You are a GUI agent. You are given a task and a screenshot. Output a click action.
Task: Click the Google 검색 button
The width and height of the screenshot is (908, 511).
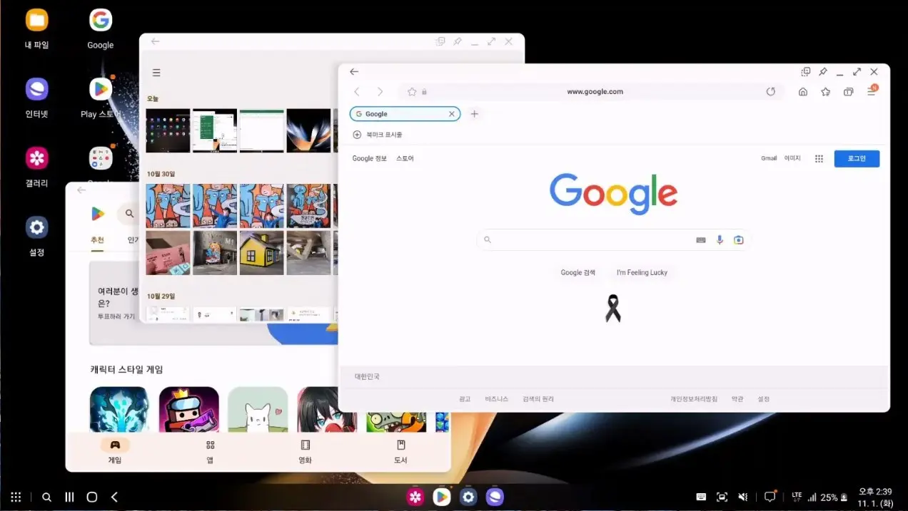coord(578,273)
